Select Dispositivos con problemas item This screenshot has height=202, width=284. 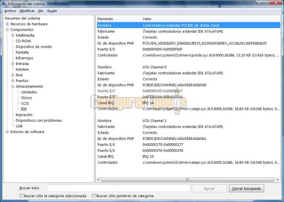click(39, 120)
